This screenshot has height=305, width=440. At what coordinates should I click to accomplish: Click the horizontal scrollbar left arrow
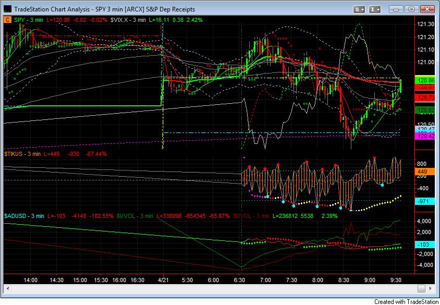(8, 288)
